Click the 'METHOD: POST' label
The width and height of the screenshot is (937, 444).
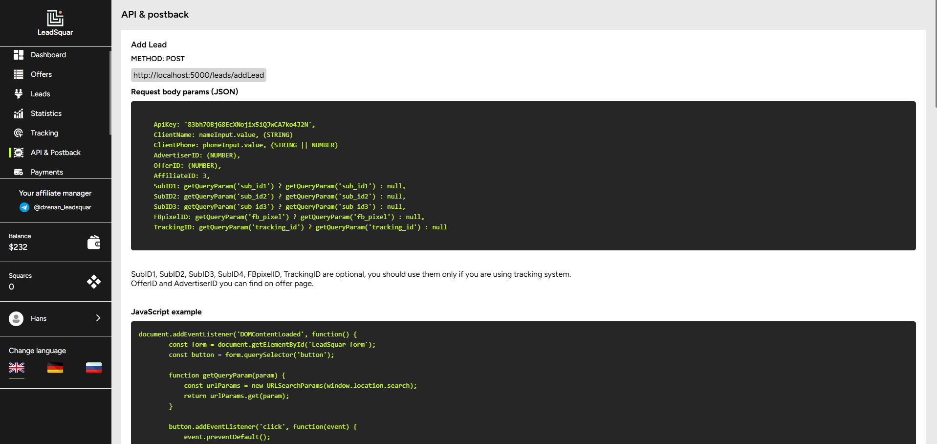click(x=158, y=59)
